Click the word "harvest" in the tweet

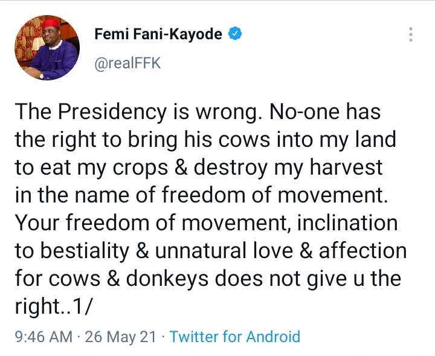click(x=346, y=167)
